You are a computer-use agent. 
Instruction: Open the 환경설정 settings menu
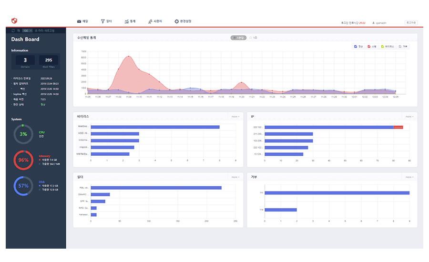pos(183,21)
